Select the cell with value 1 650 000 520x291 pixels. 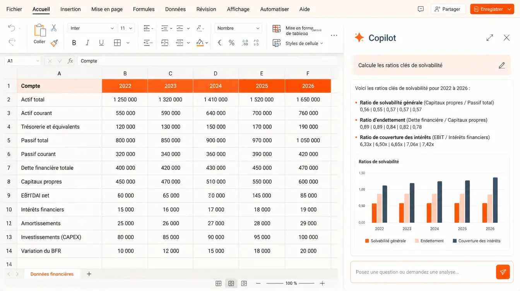tap(308, 99)
